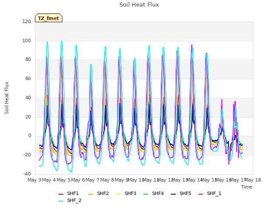Click the green SHF4 legend swatch
This screenshot has height=209, width=279.
tap(146, 194)
